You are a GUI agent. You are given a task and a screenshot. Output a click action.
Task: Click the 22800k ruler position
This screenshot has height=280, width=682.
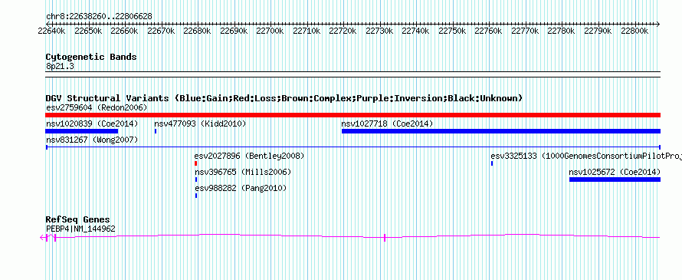pos(634,31)
